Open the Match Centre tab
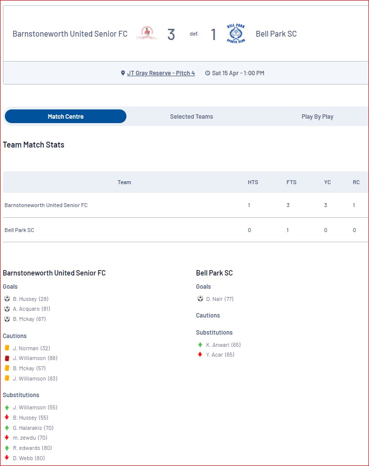369x466 pixels. click(x=65, y=116)
